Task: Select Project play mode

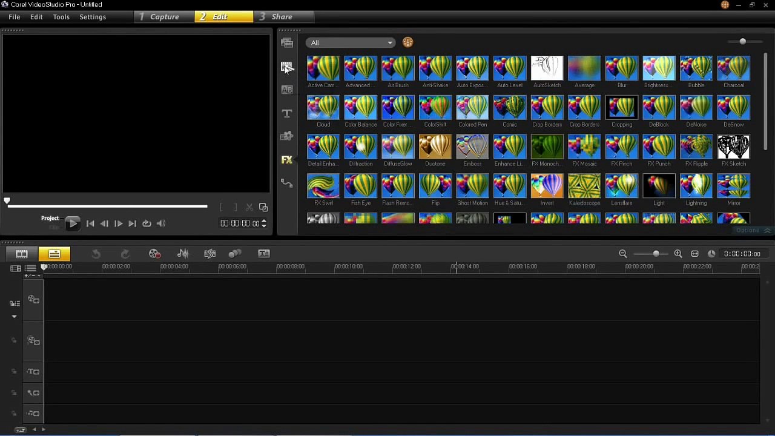Action: click(x=50, y=218)
